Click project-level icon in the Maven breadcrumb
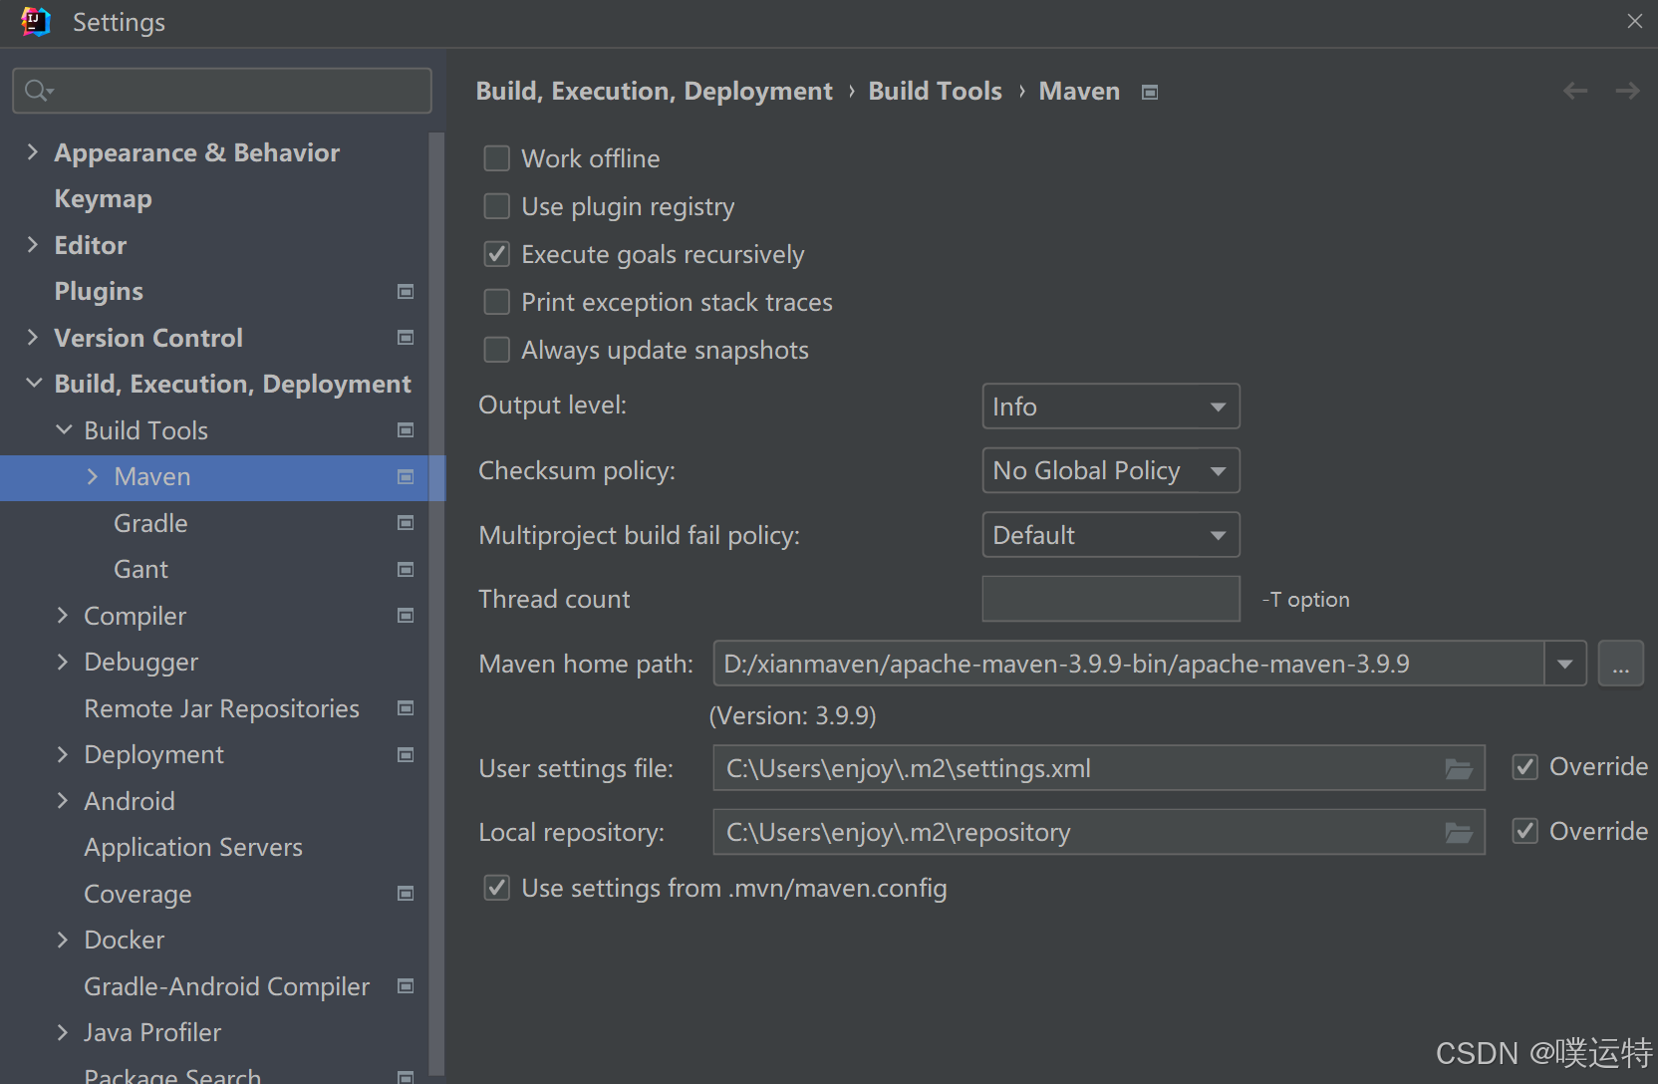This screenshot has width=1658, height=1084. (1150, 92)
